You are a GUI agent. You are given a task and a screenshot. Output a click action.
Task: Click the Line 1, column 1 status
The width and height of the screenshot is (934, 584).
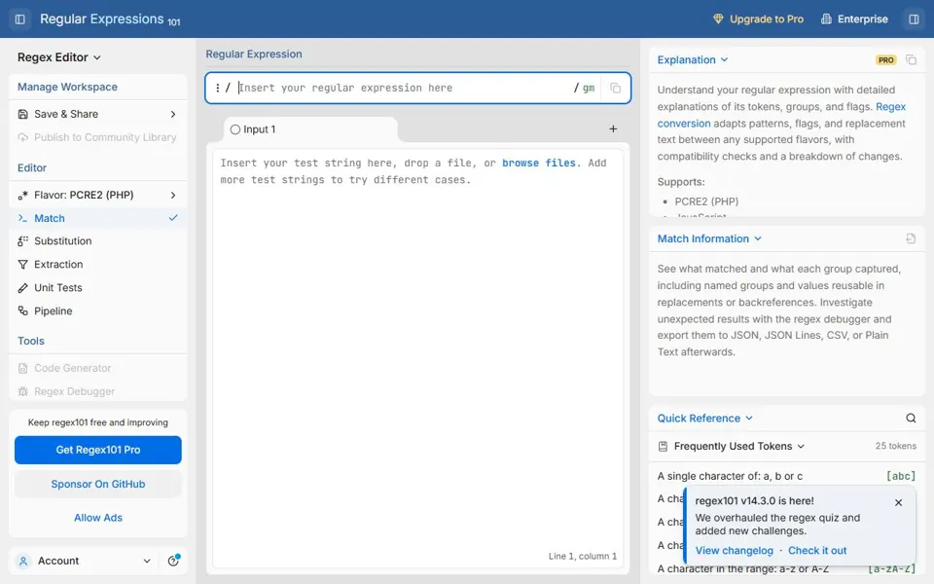click(x=583, y=556)
